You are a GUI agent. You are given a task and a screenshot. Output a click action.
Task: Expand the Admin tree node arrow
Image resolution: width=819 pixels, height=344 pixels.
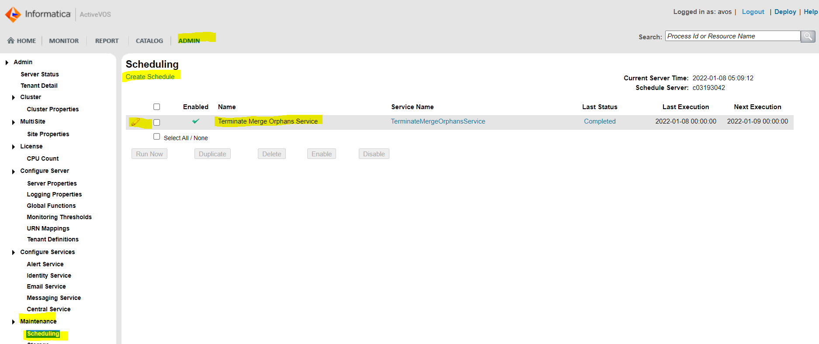tap(7, 62)
